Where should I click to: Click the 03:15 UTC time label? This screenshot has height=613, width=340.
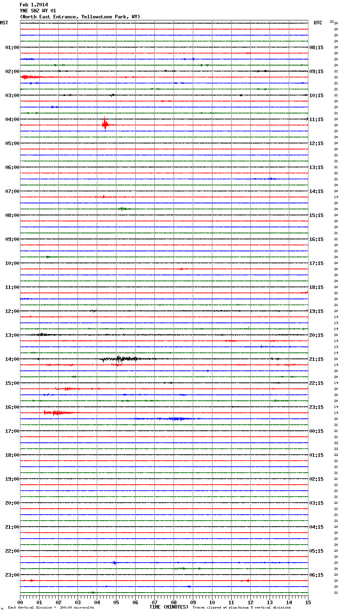(x=316, y=503)
